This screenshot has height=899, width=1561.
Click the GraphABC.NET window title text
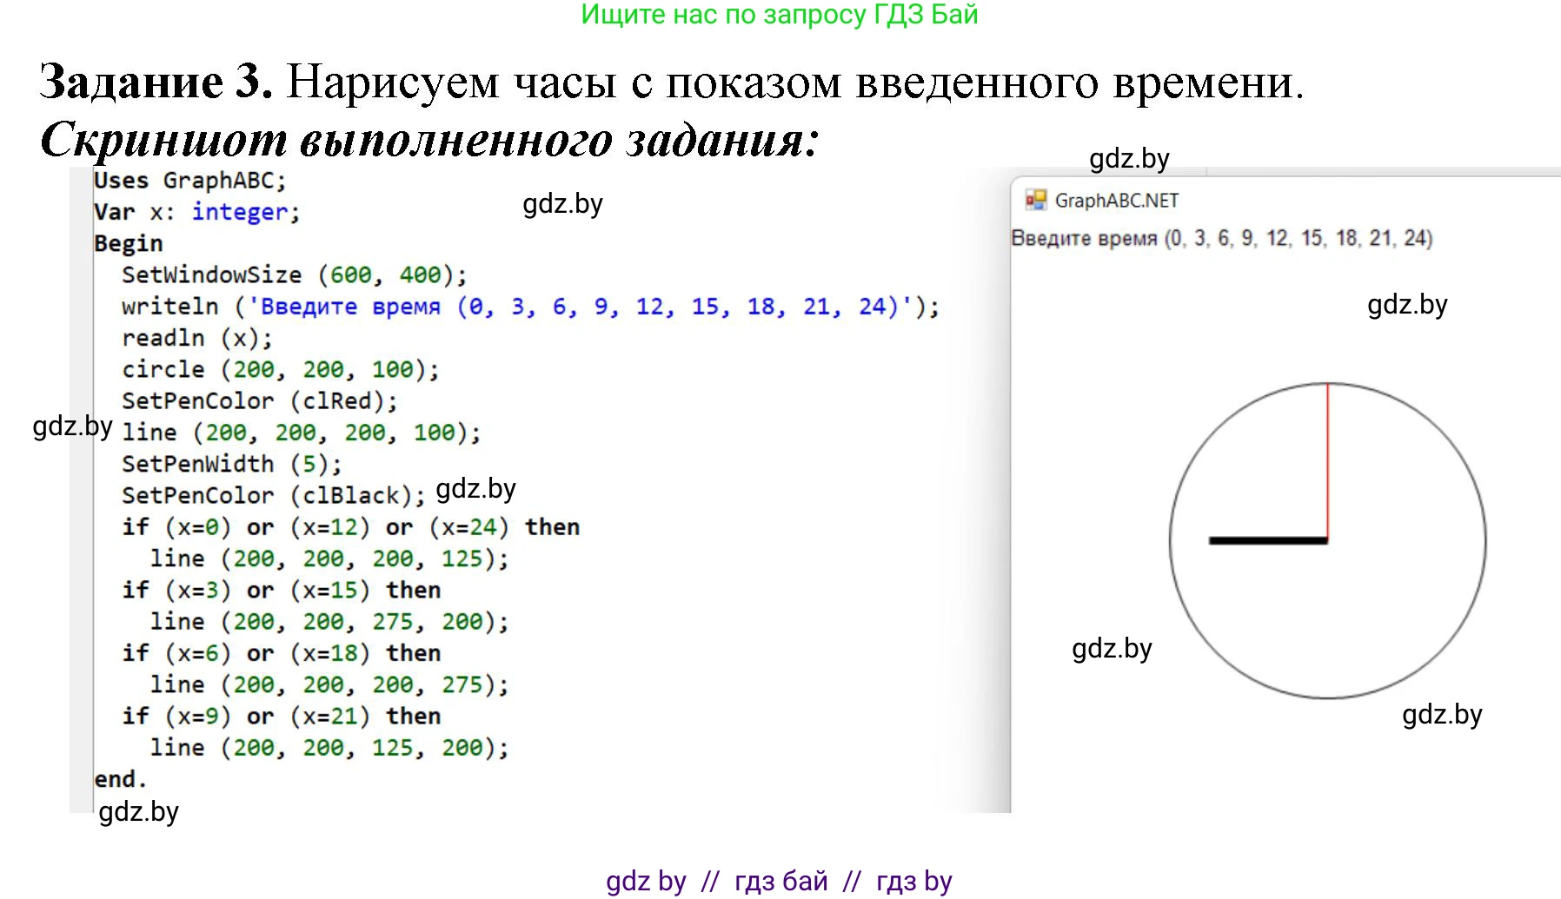(1116, 201)
